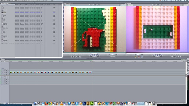The image size is (189, 106).
Task: Click the yellow Insert edit button
Action: click(136, 57)
